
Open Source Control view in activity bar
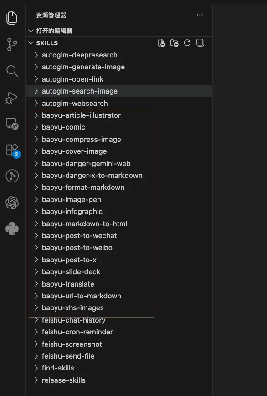coord(12,44)
